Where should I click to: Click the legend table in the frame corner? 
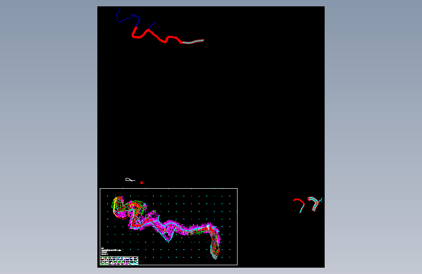119,260
